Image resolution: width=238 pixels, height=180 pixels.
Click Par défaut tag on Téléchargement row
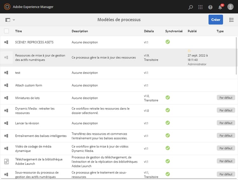coord(226,161)
